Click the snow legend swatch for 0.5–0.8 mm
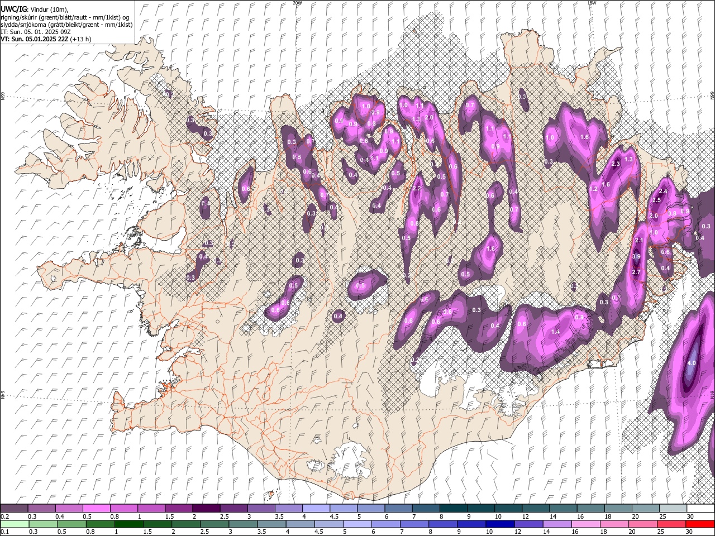 click(96, 509)
